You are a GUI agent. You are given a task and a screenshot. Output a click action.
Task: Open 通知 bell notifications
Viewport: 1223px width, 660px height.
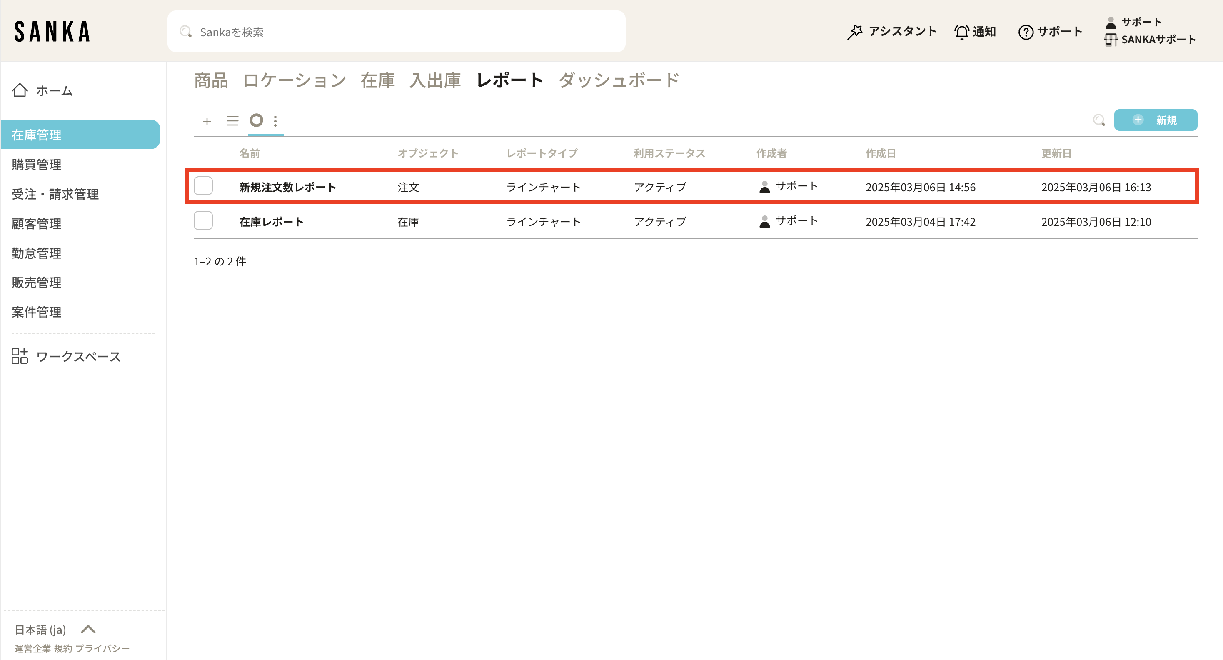(x=961, y=32)
